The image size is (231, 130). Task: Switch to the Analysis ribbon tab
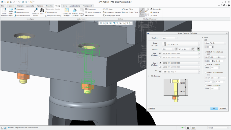[x=20, y=6]
